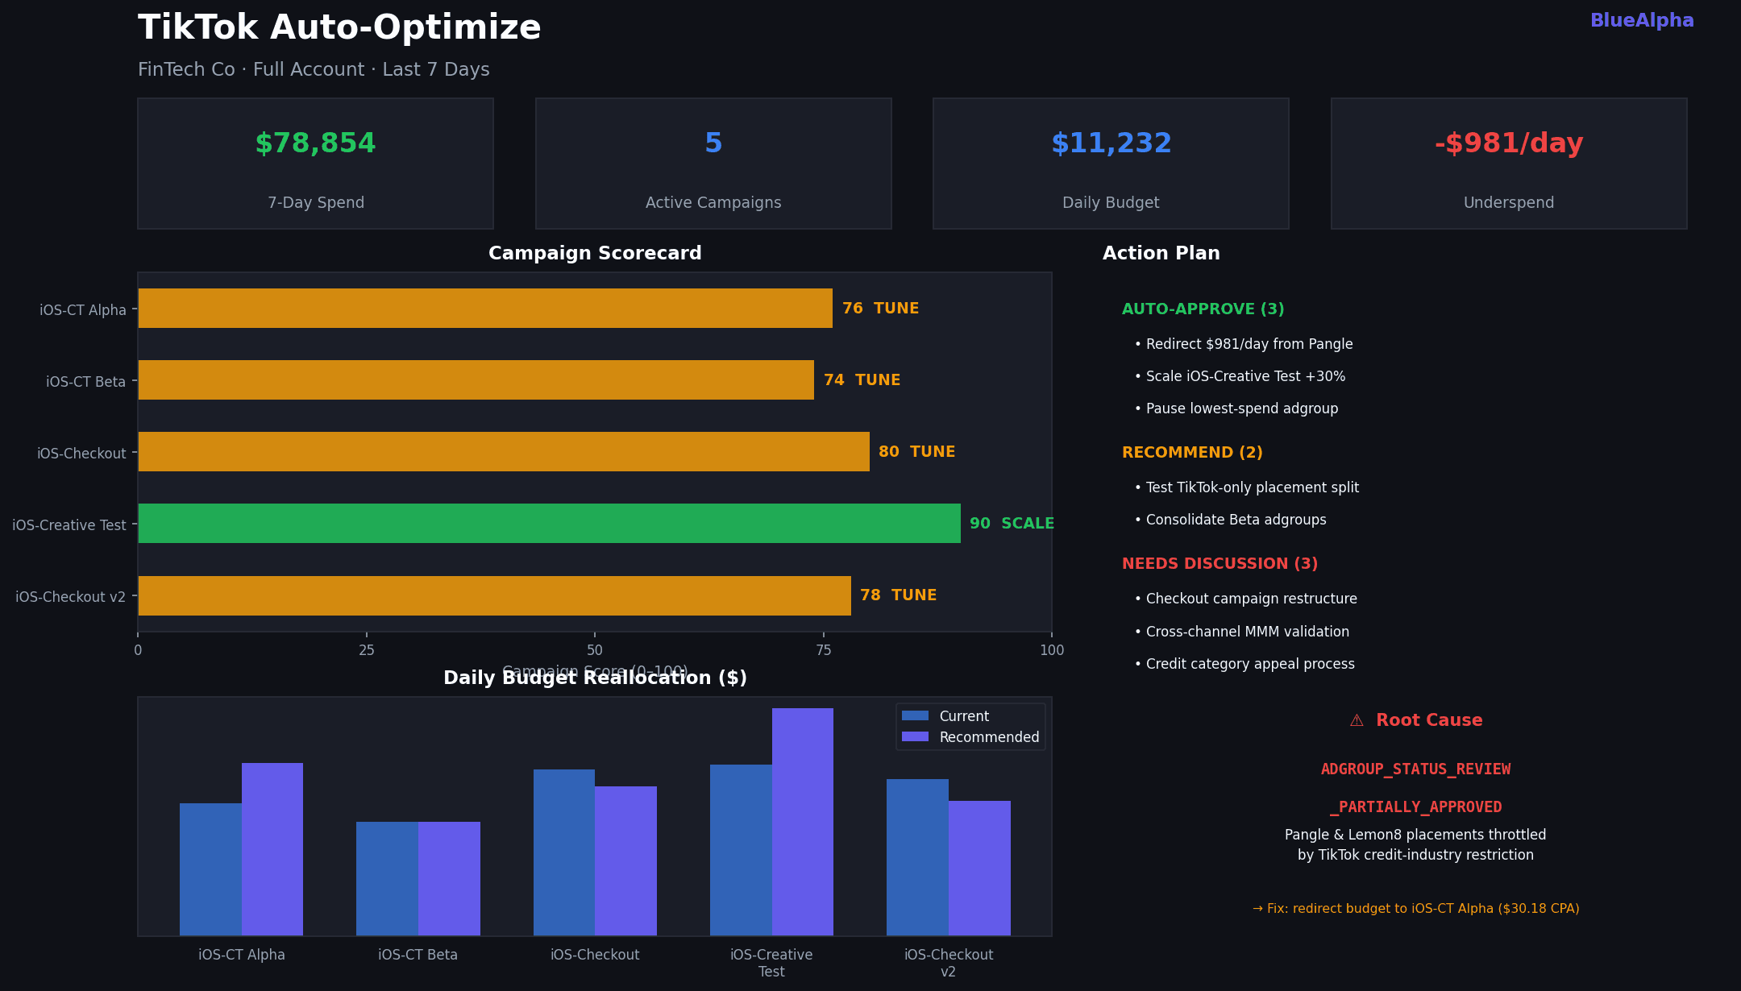The image size is (1741, 991).
Task: Open the $11,232 Daily Budget card
Action: pyautogui.click(x=1111, y=164)
